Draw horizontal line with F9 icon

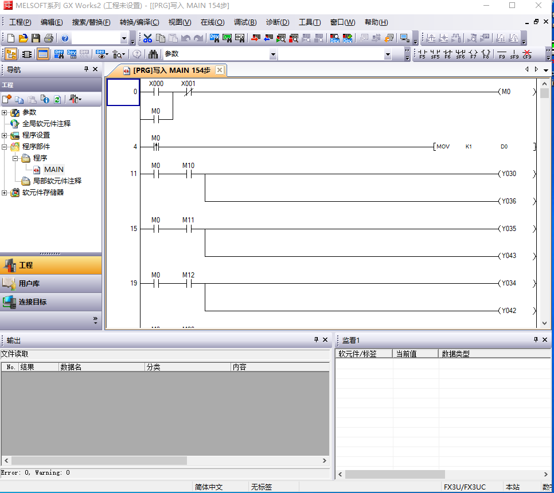[502, 54]
